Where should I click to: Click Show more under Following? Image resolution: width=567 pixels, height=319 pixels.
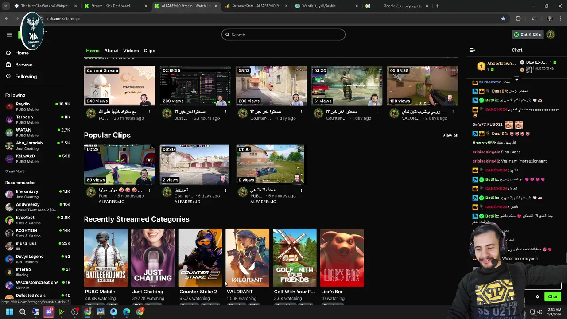point(15,171)
